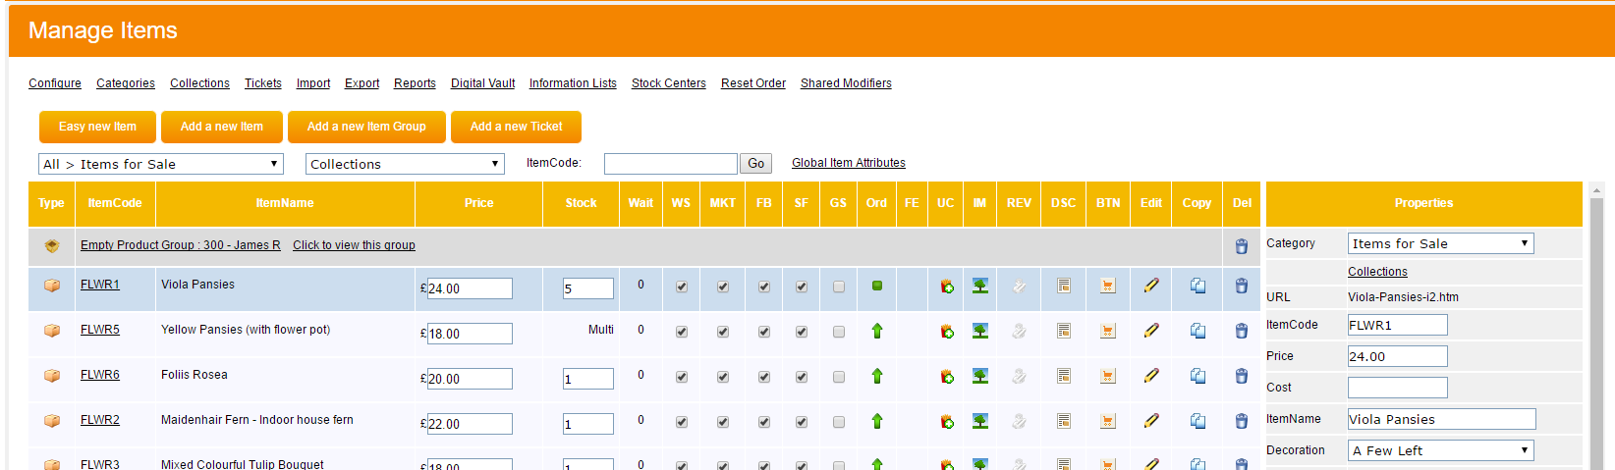Copy the Foliis Rosea item
The image size is (1615, 470).
coord(1197,376)
